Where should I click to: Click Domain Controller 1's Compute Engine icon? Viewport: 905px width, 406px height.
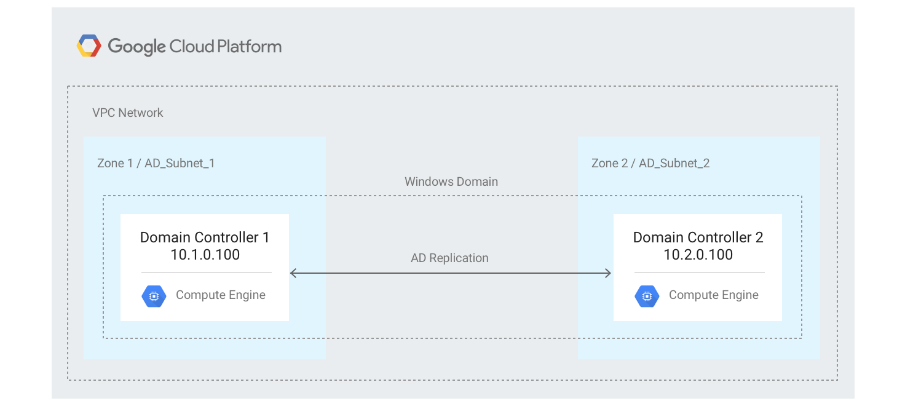point(154,296)
